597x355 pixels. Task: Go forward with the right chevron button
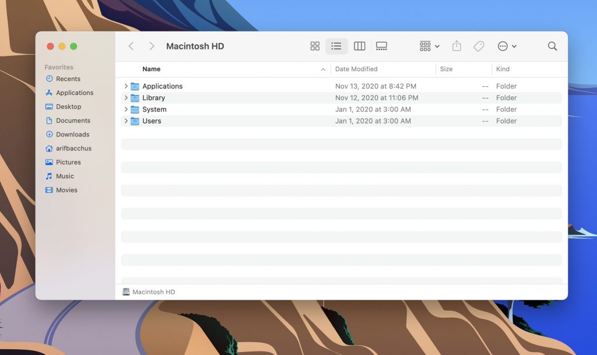pyautogui.click(x=152, y=46)
